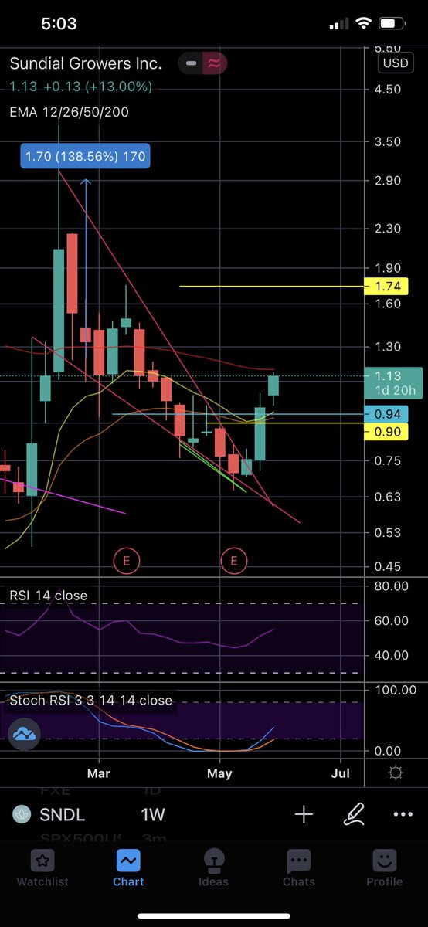Tap the yellow 0.90 price line label
Screen dimensions: 428x927
(x=386, y=432)
